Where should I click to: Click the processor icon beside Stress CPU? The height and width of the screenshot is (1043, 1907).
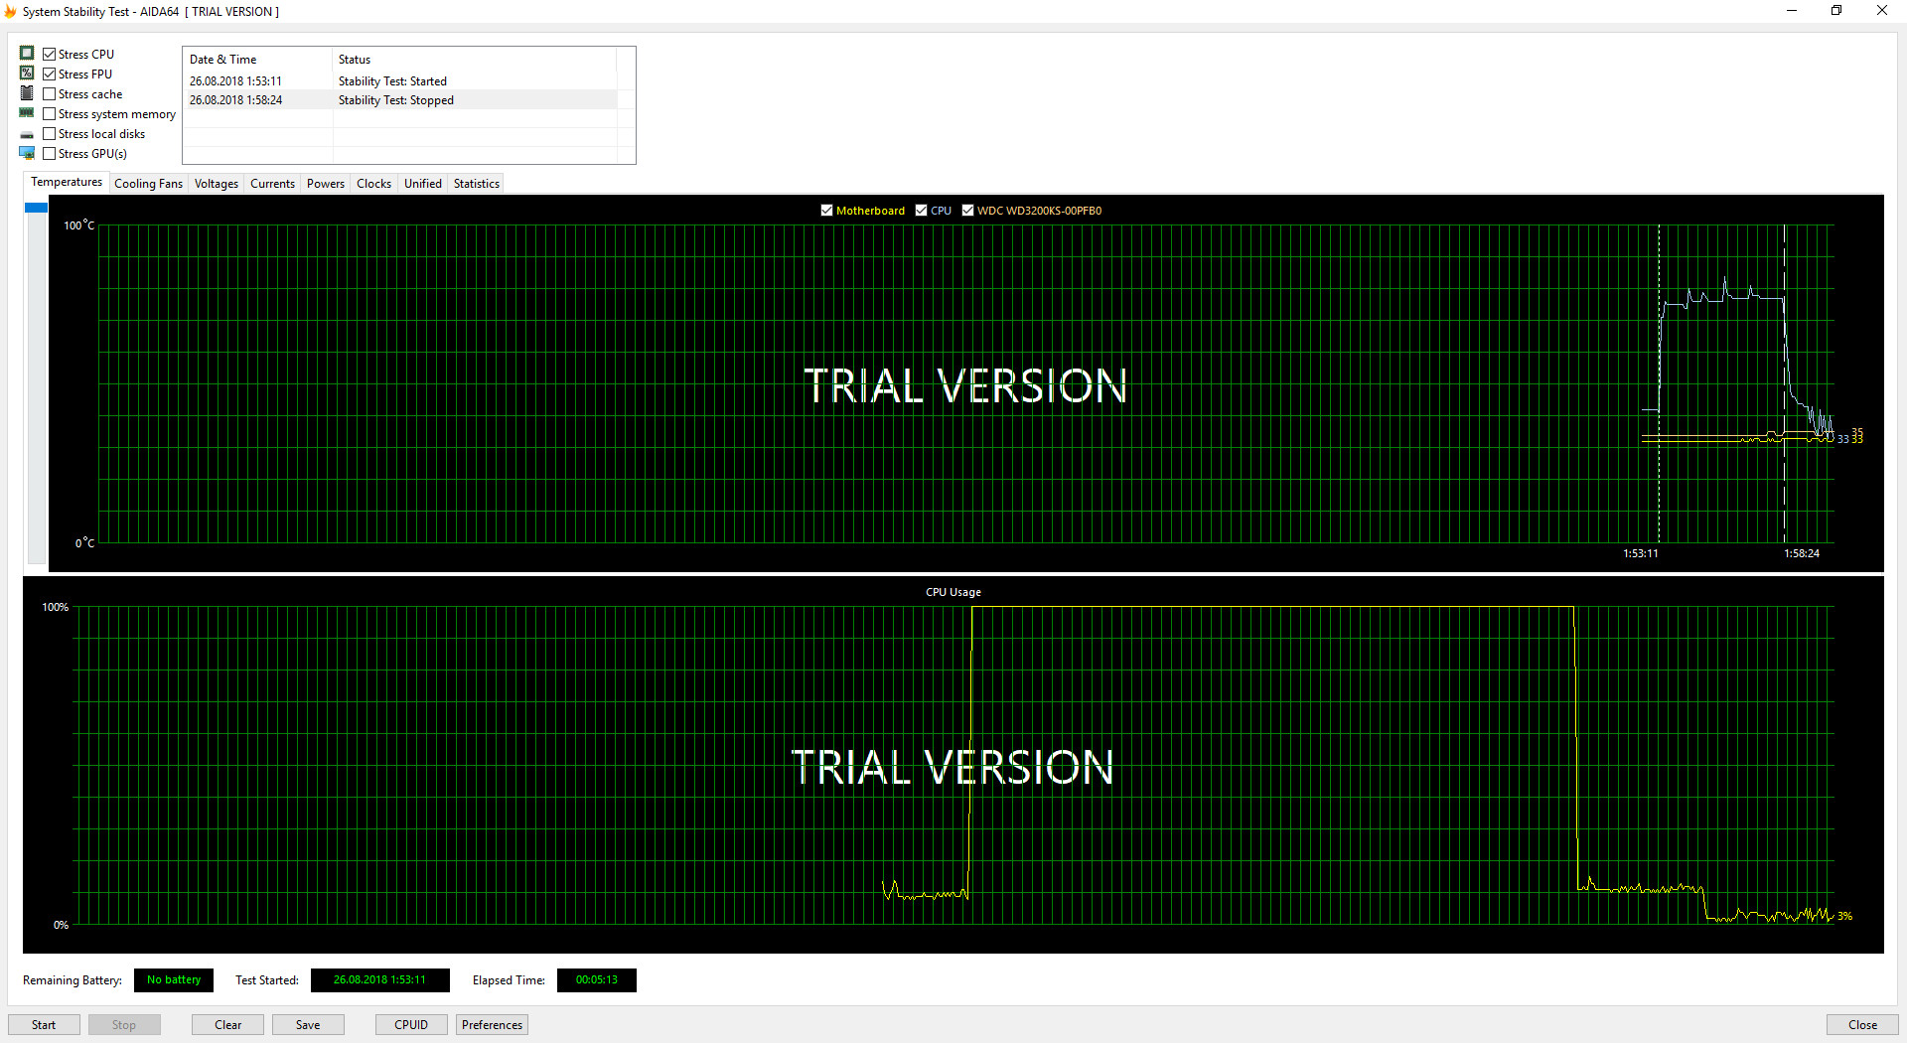click(27, 54)
